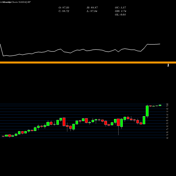Click the OL: 0.01 value

(x=120, y=15)
